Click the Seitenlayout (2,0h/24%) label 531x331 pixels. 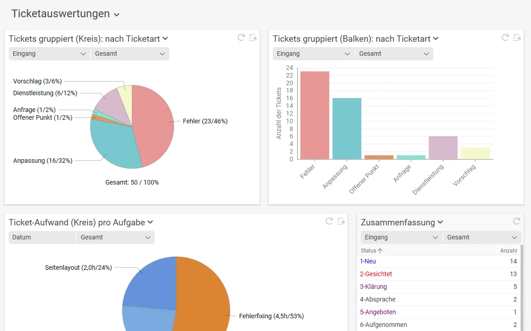coord(78,268)
